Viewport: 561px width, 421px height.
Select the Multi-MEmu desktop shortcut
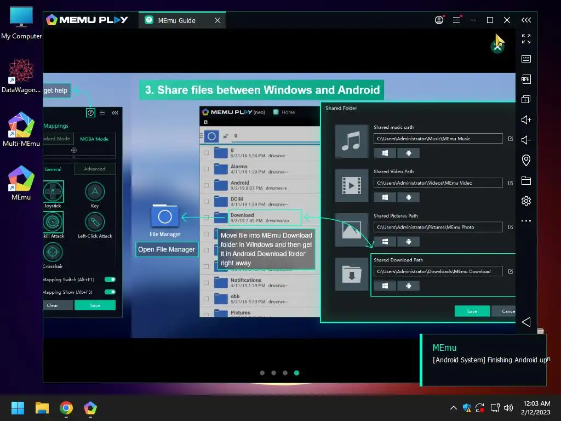coord(21,129)
